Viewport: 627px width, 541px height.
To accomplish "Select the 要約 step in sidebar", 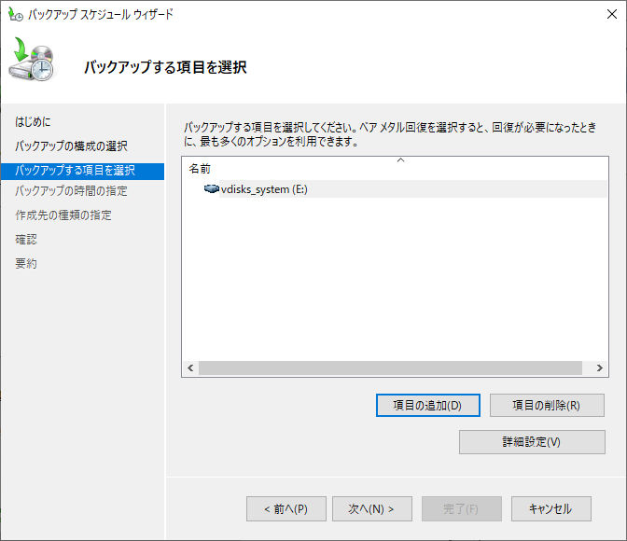I will pos(26,263).
